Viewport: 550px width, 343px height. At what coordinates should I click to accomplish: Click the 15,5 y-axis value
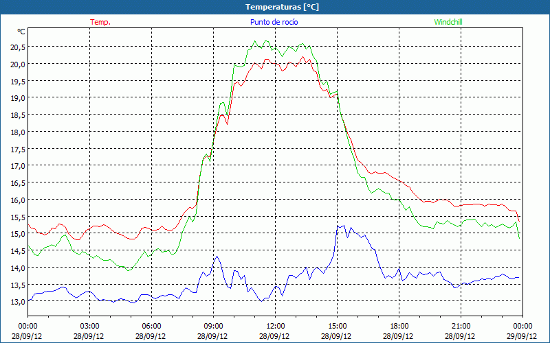point(18,217)
